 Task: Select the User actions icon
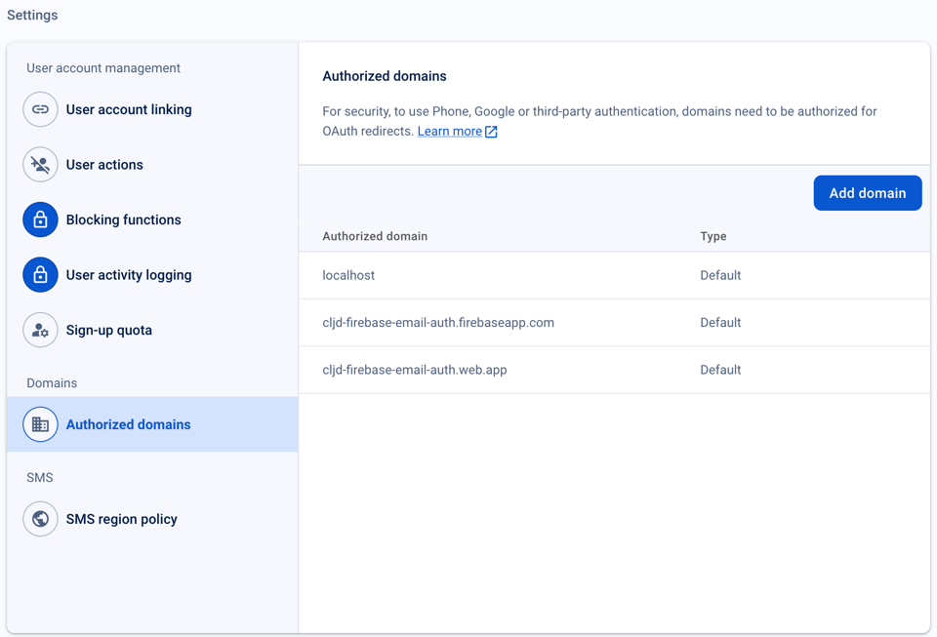40,164
